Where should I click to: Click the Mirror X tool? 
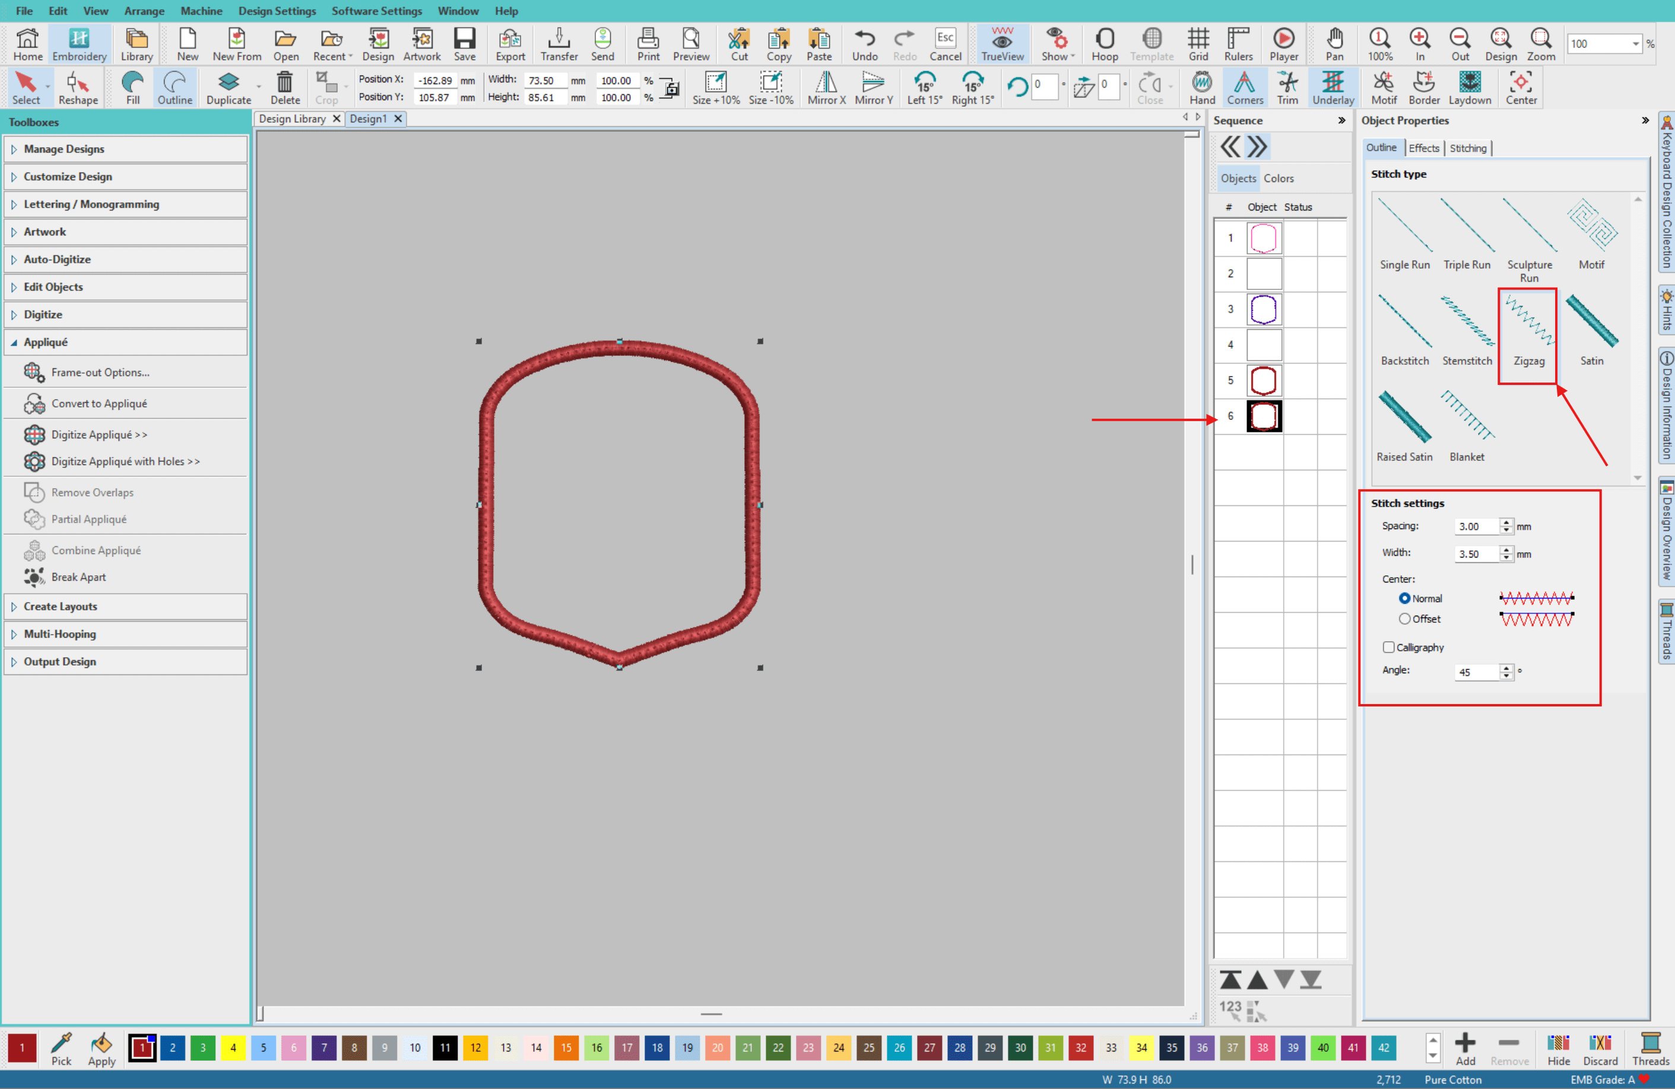point(826,88)
